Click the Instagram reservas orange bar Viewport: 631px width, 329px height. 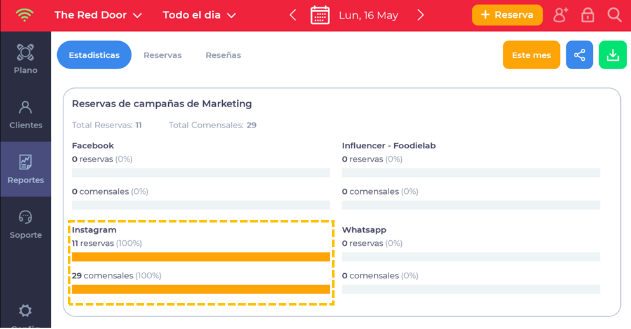[201, 257]
